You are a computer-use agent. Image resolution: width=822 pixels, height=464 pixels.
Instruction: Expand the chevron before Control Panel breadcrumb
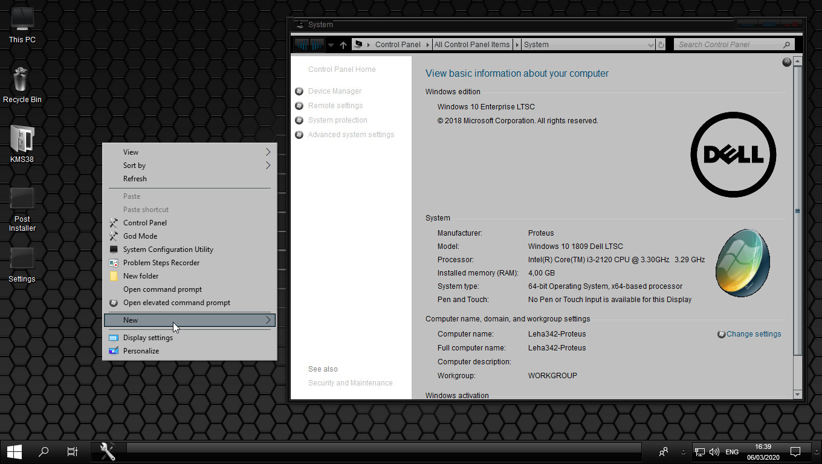tap(369, 45)
